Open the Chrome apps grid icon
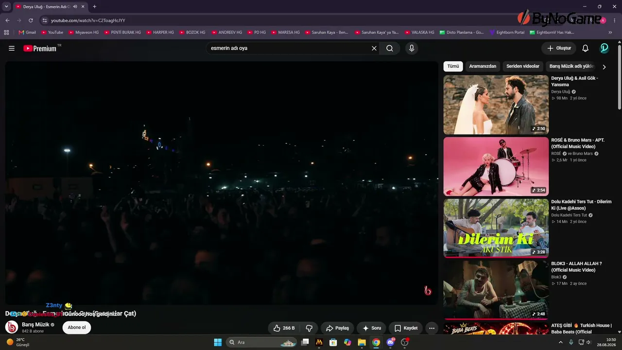This screenshot has height=350, width=622. coord(6,33)
